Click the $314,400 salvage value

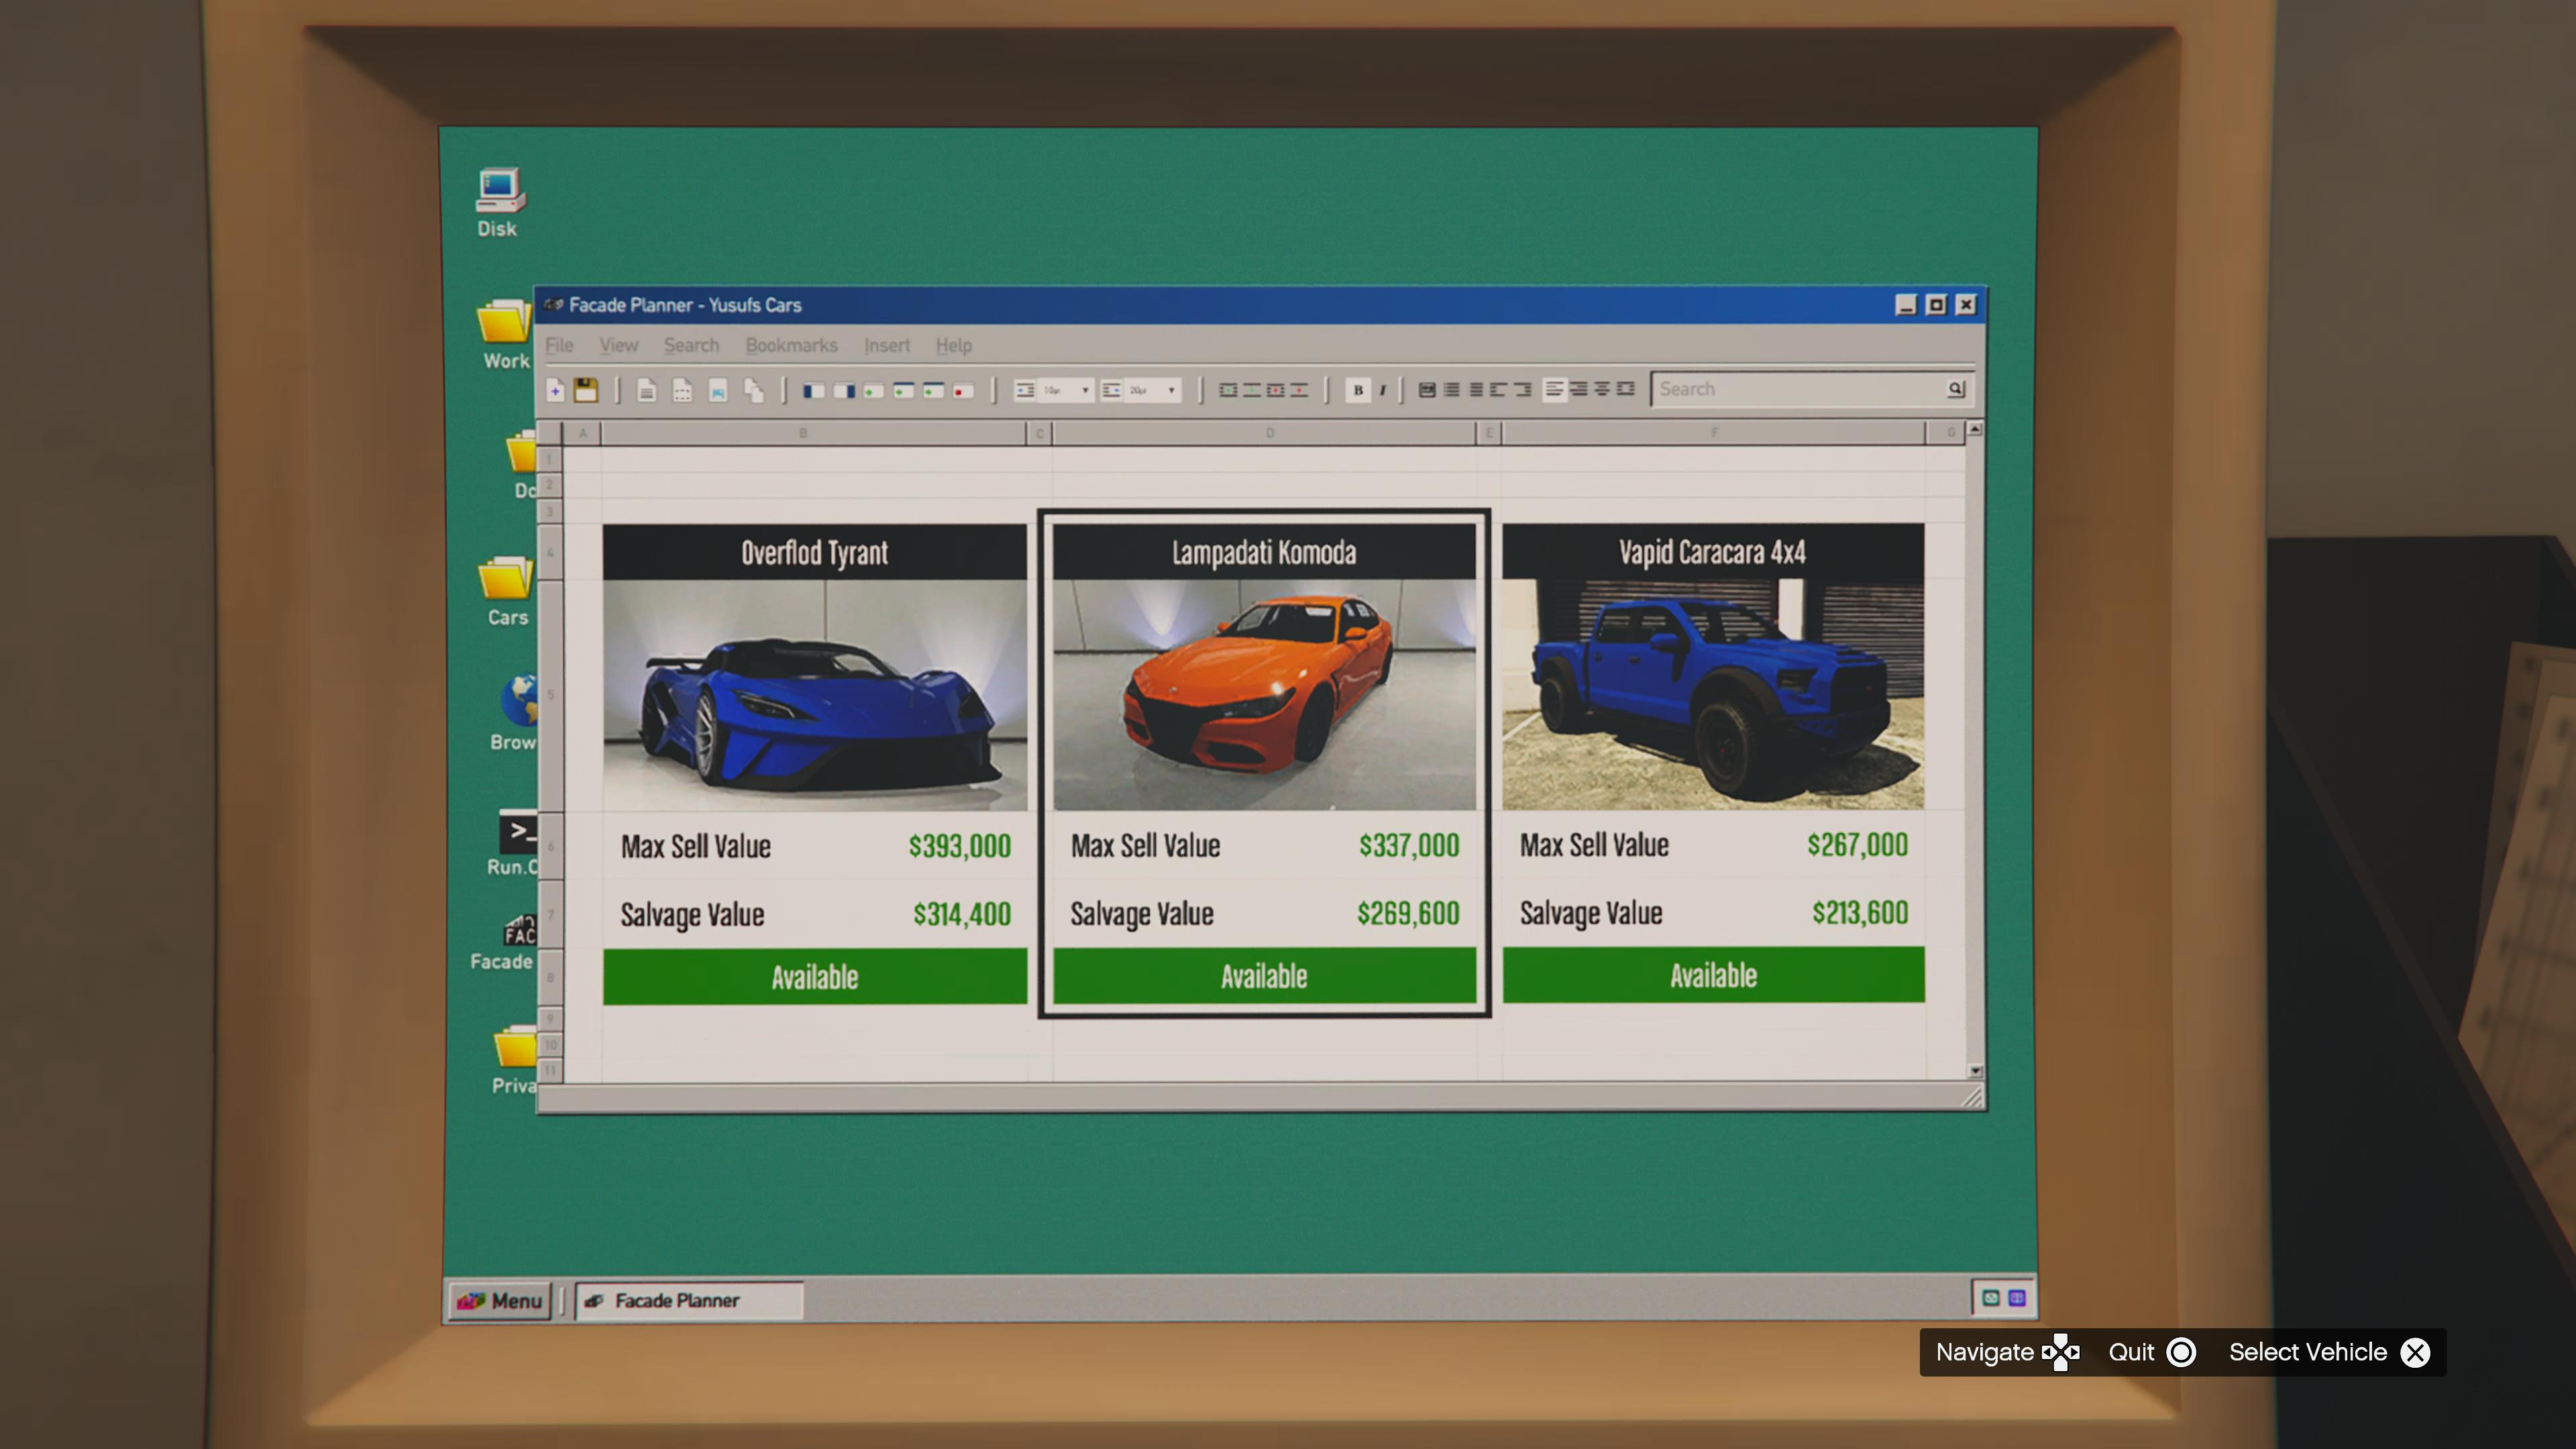(962, 914)
